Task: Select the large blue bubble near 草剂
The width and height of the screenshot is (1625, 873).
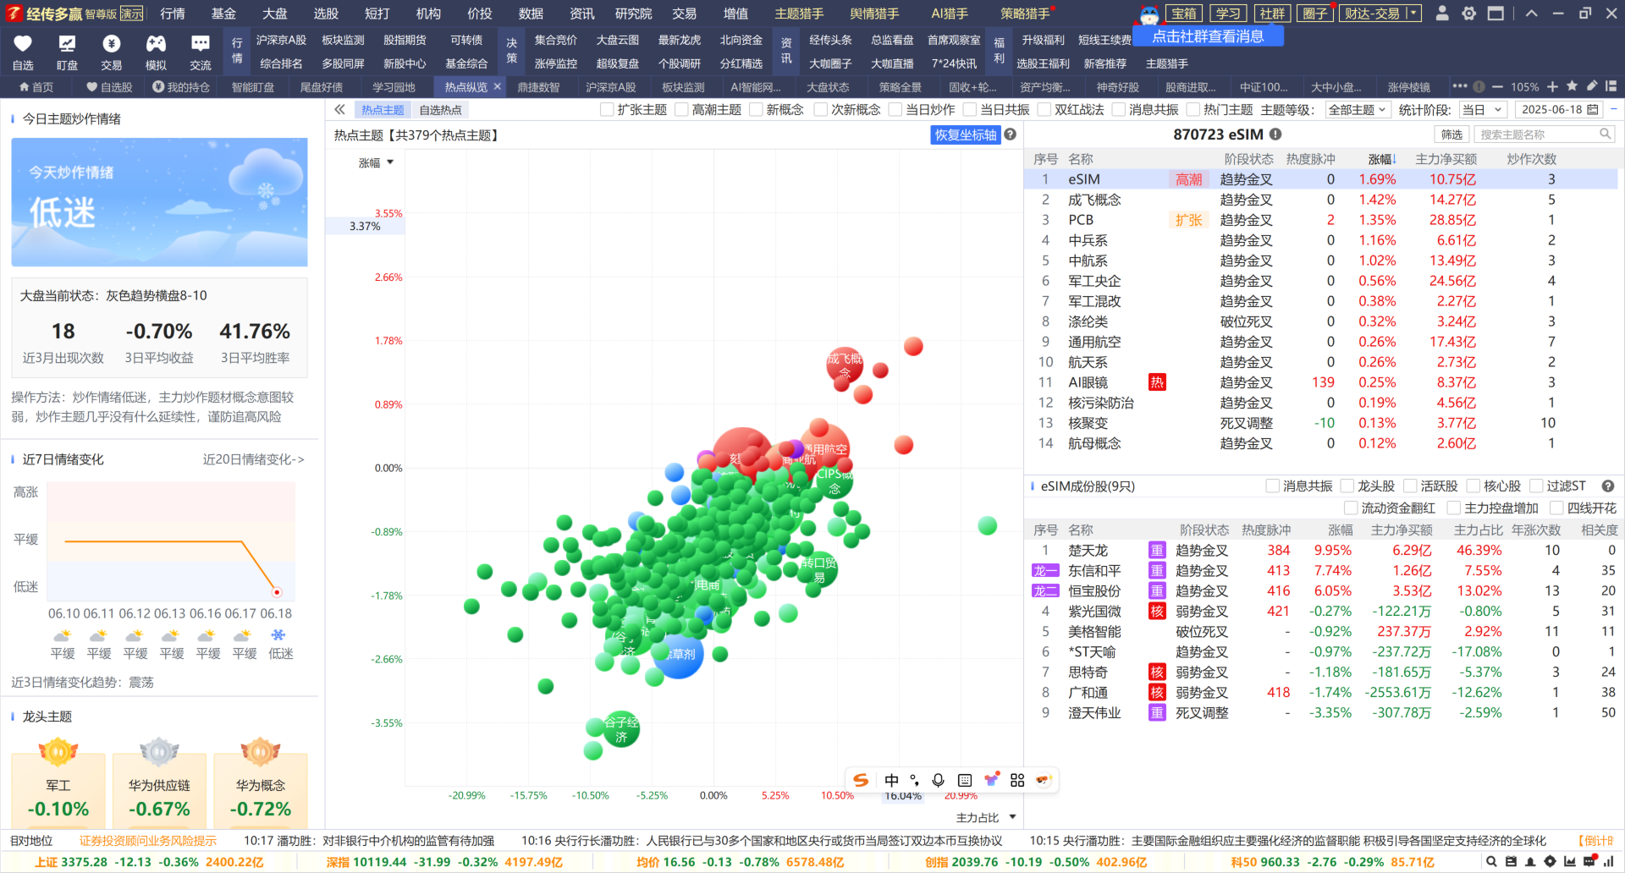Action: [679, 654]
